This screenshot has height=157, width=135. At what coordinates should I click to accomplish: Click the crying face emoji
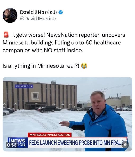(84, 66)
